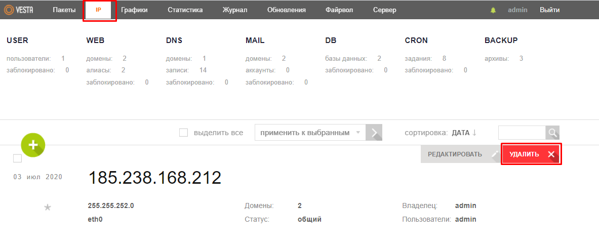Click the 'архивы' label under BACKUP
The height and width of the screenshot is (247, 599).
(497, 59)
